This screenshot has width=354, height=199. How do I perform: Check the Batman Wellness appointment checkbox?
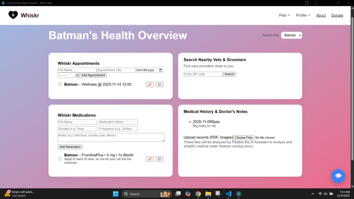click(x=60, y=84)
